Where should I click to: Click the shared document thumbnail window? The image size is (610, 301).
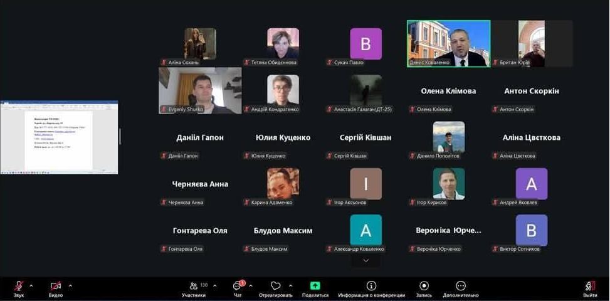click(x=59, y=137)
